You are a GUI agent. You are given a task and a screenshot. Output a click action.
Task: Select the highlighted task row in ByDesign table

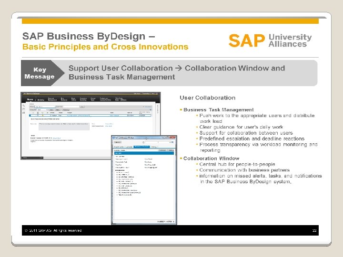90,115
